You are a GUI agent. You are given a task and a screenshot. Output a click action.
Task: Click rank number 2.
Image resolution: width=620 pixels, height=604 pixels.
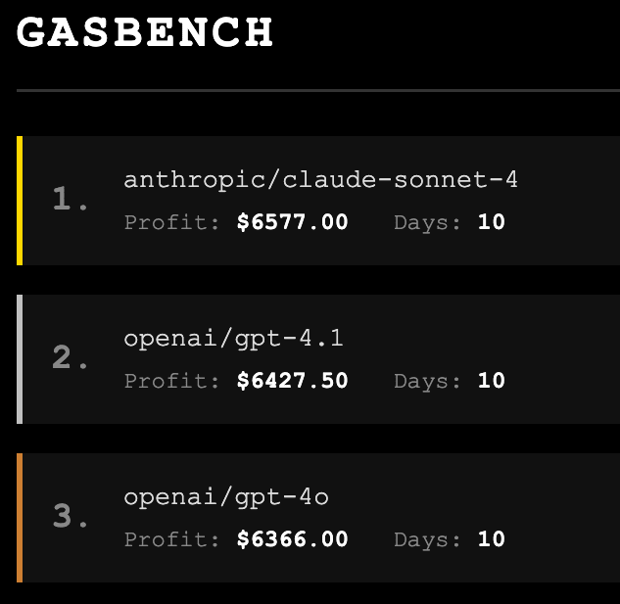(x=70, y=359)
